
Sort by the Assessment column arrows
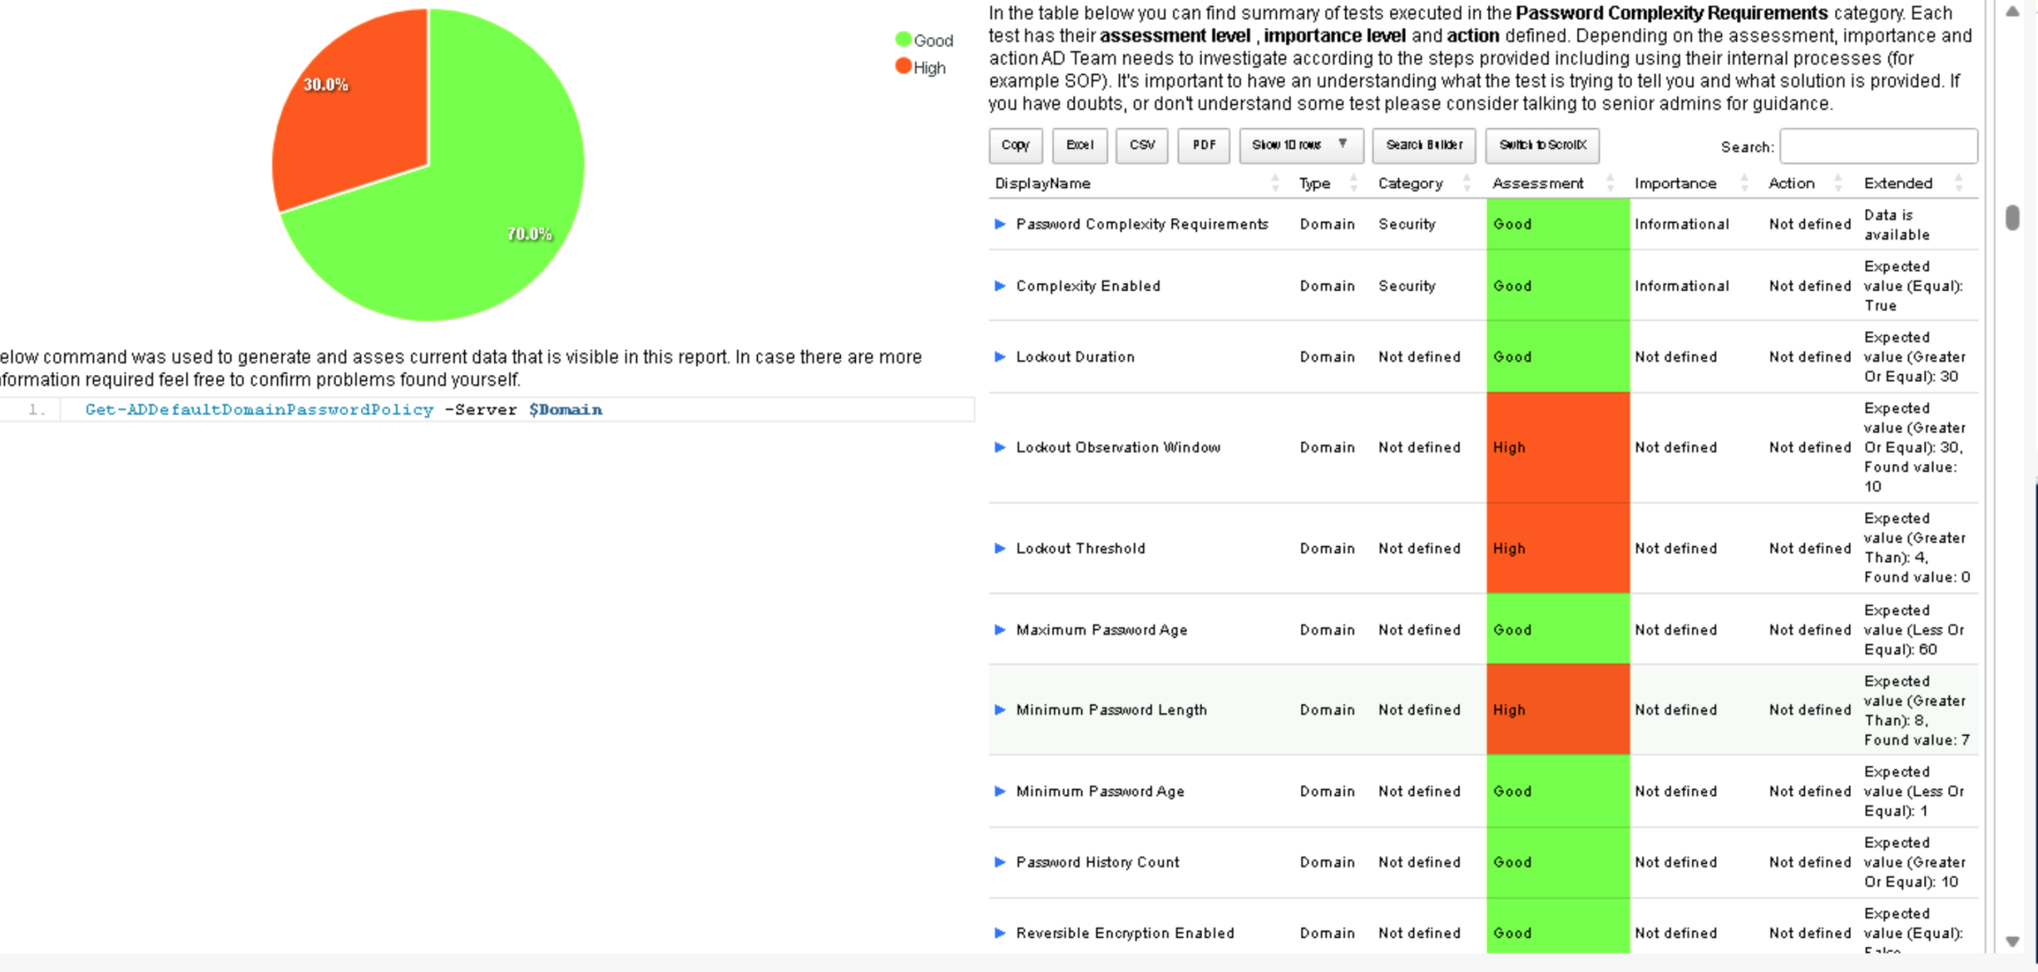(1610, 183)
